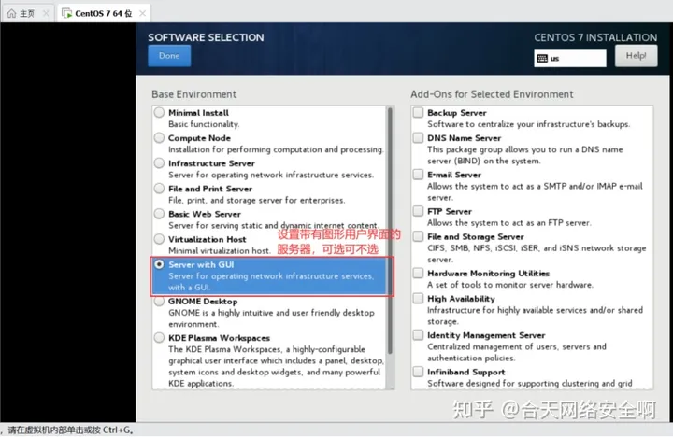Select the Minimal Install radio button
This screenshot has height=437, width=673.
(159, 112)
